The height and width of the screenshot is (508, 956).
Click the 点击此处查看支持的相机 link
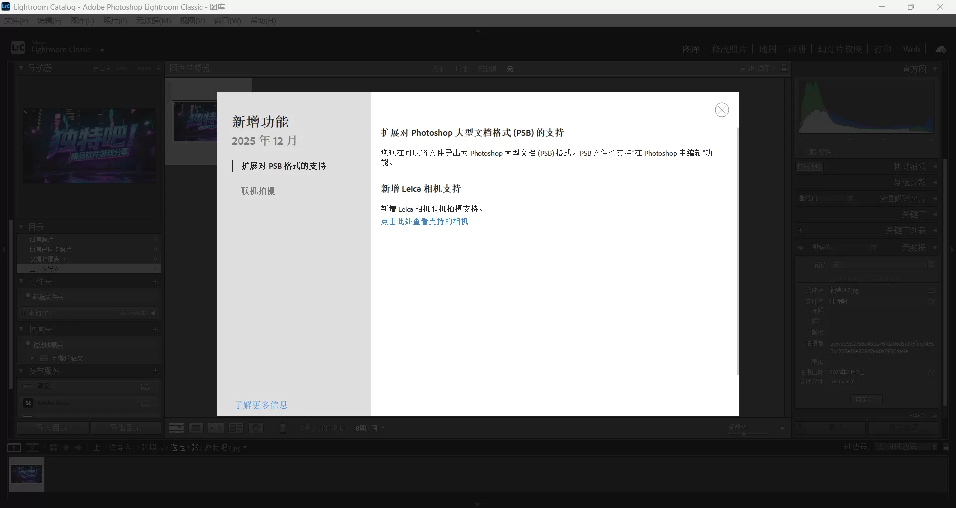(424, 222)
